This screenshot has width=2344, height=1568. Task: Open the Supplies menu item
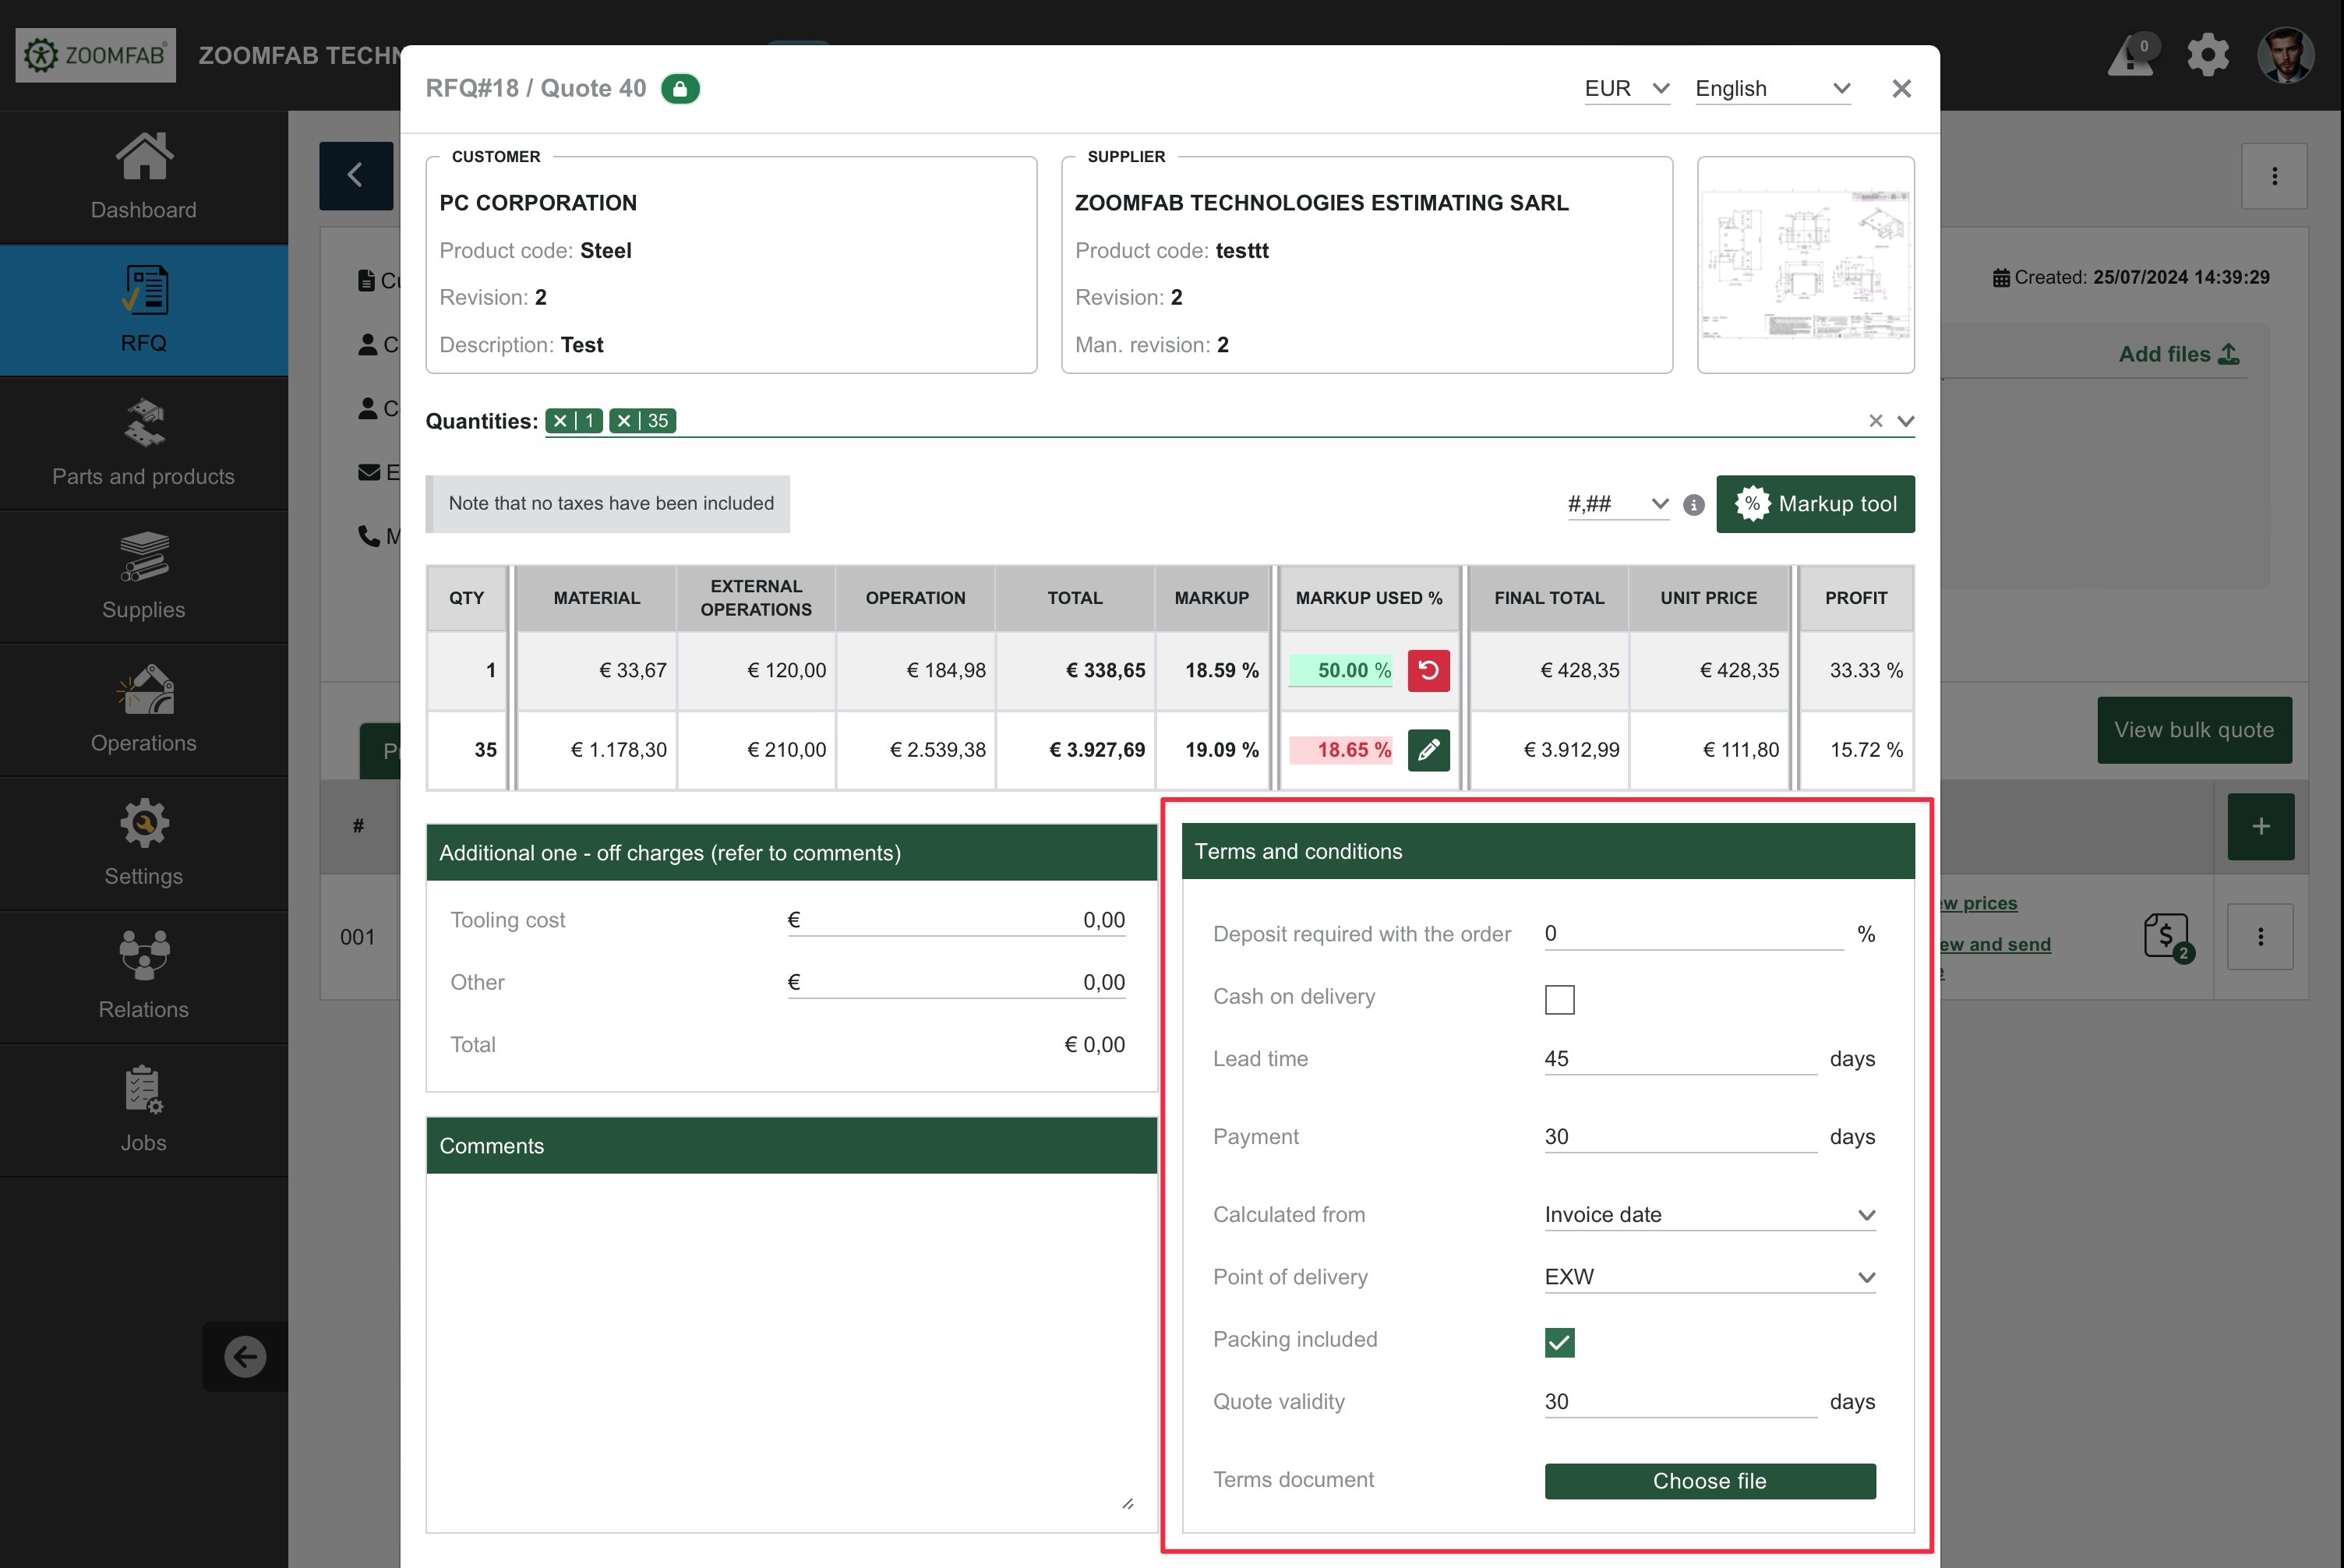click(143, 576)
